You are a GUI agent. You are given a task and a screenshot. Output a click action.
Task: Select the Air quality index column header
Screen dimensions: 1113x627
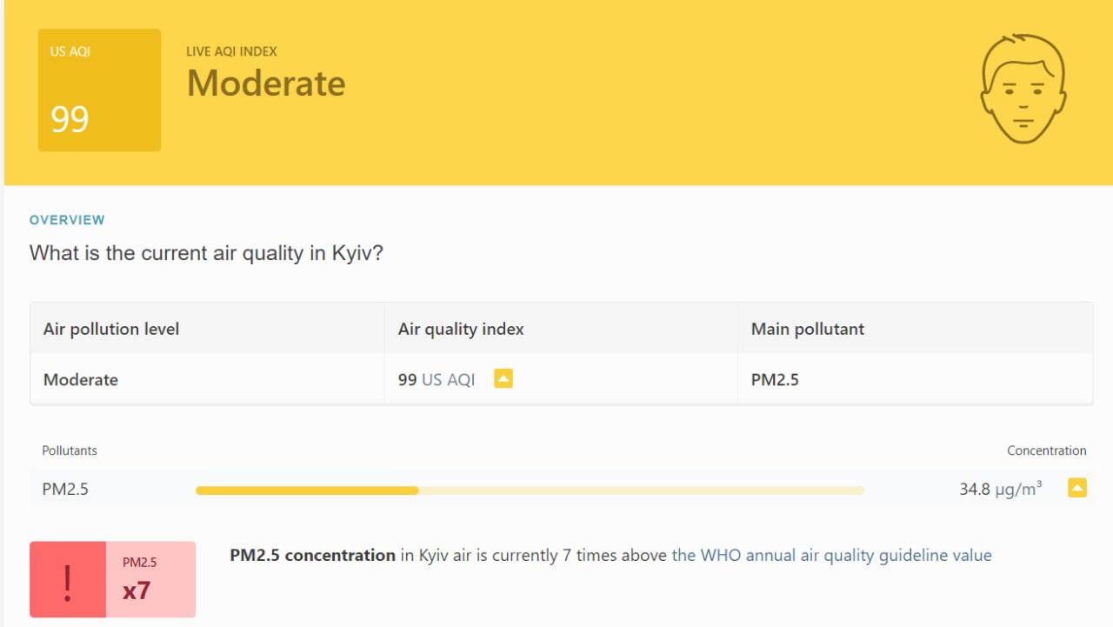click(x=461, y=329)
